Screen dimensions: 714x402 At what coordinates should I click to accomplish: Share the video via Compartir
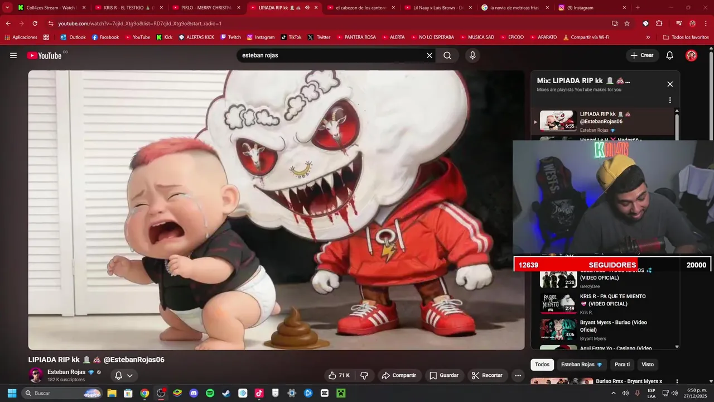(399, 375)
